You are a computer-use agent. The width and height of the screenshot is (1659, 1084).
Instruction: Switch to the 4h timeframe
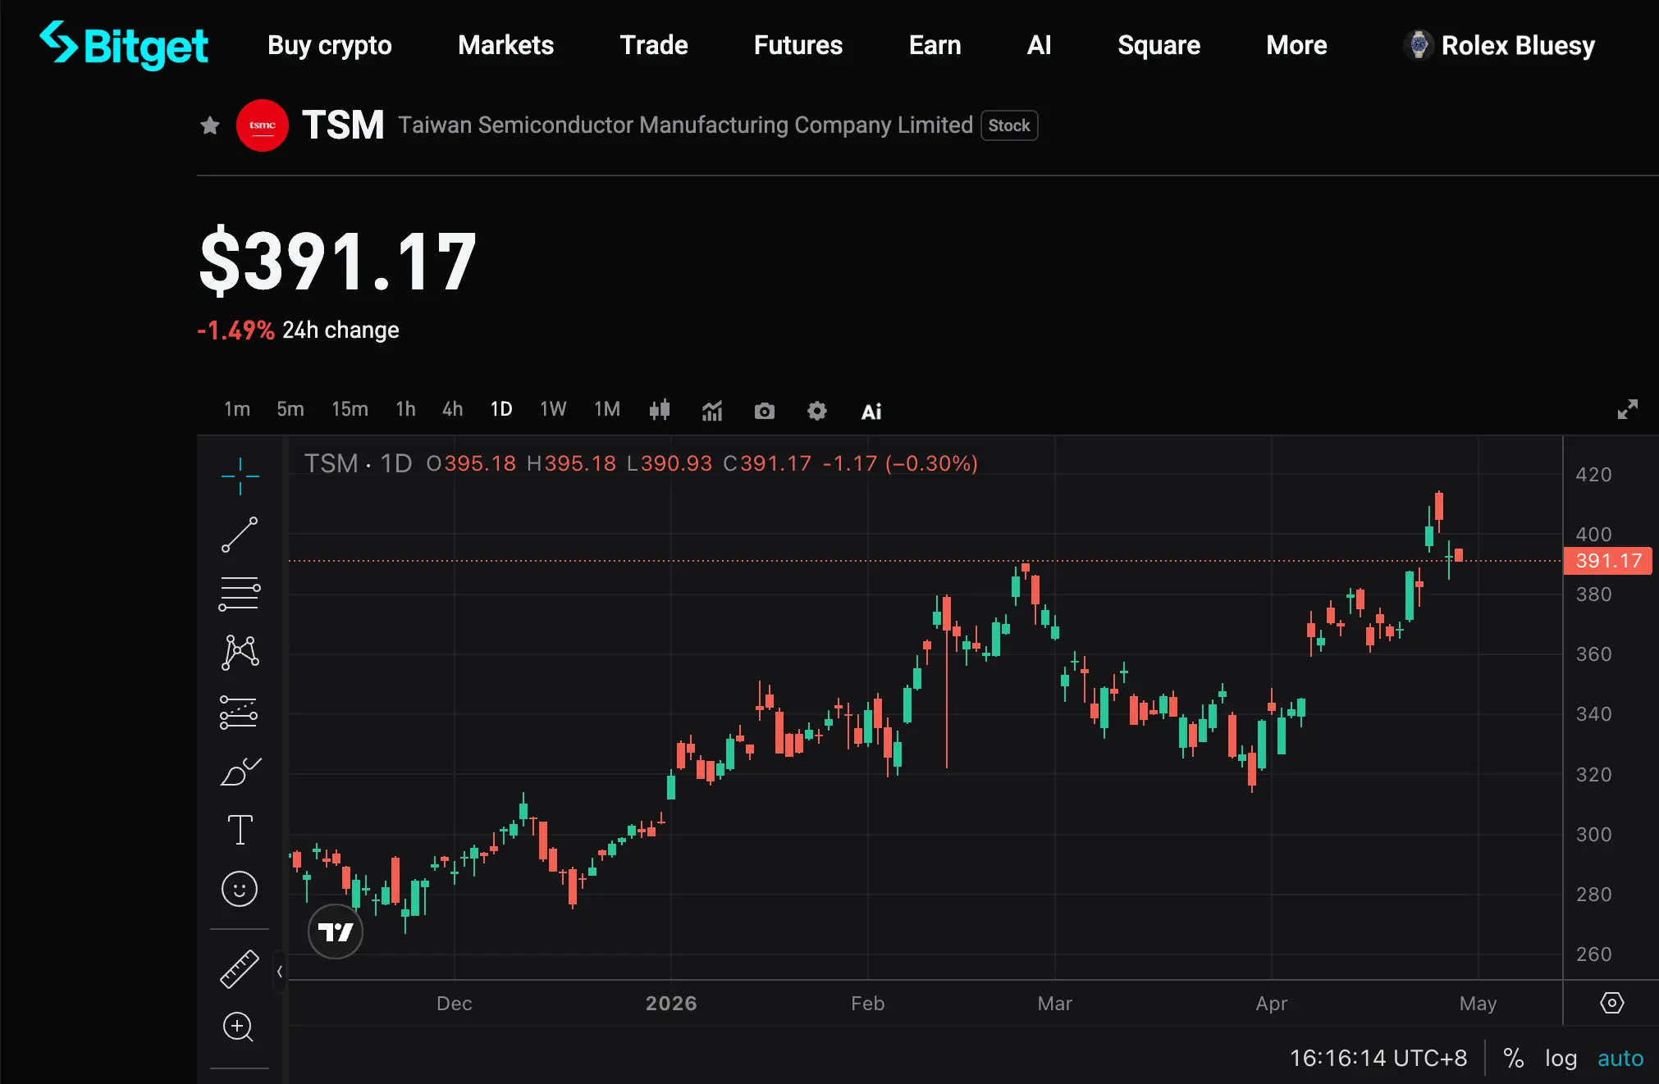click(x=452, y=409)
